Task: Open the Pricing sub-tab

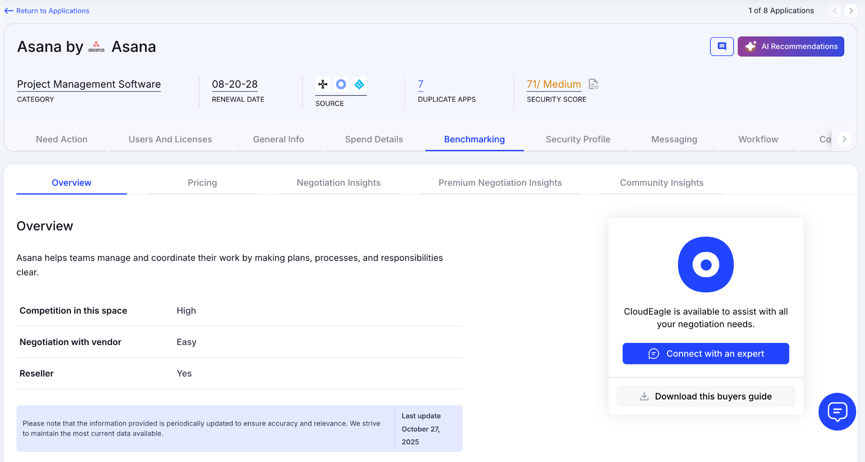Action: point(202,183)
